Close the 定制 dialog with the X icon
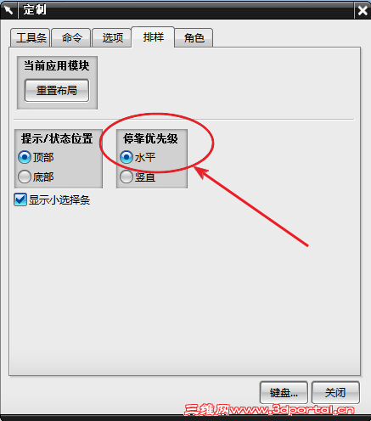 (363, 11)
